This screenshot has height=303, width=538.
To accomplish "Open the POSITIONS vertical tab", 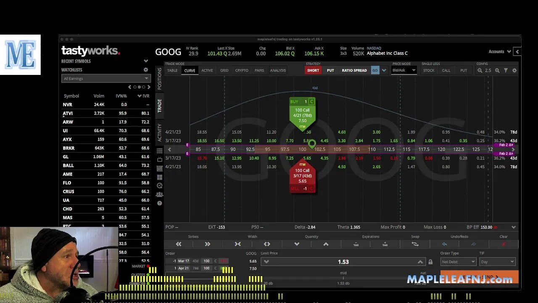I will pyautogui.click(x=159, y=79).
